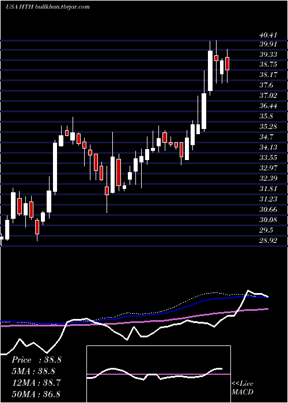The height and width of the screenshot is (403, 288).
Task: Click the '12MA : 38.7' readout
Action: tap(36, 383)
